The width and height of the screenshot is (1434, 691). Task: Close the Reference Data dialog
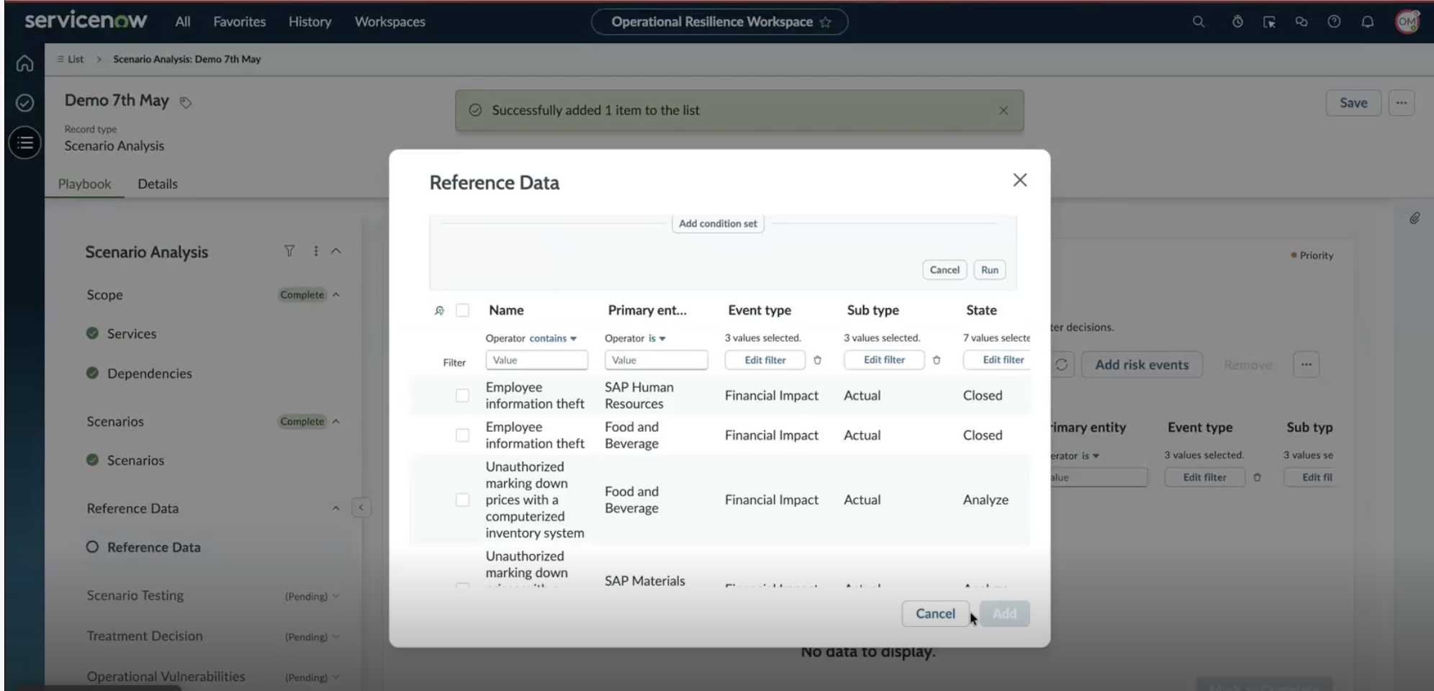pyautogui.click(x=1020, y=180)
